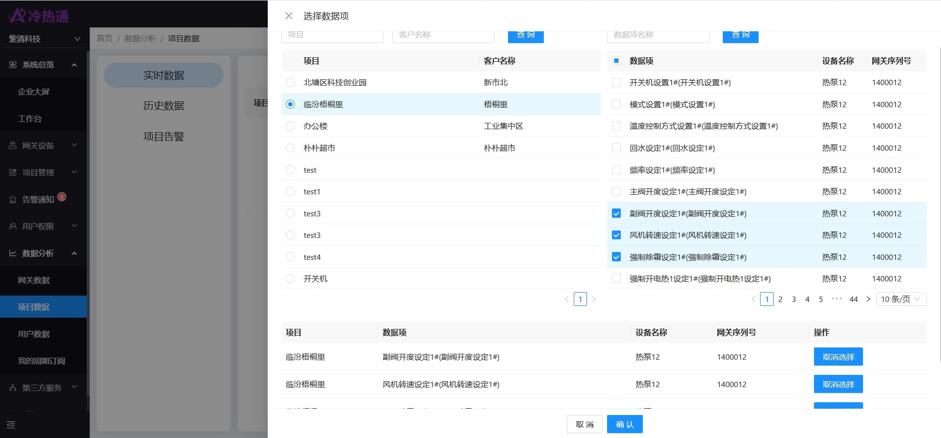The width and height of the screenshot is (941, 438).
Task: Select radio for 朴朴超市 project
Action: click(x=290, y=148)
